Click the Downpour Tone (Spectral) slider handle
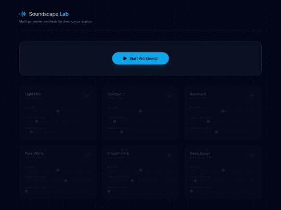281x210 pixels. click(114, 121)
